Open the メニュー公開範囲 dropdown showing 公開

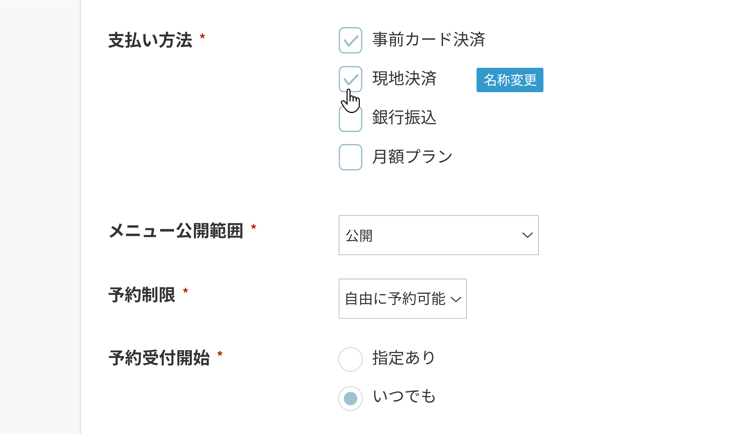click(438, 235)
